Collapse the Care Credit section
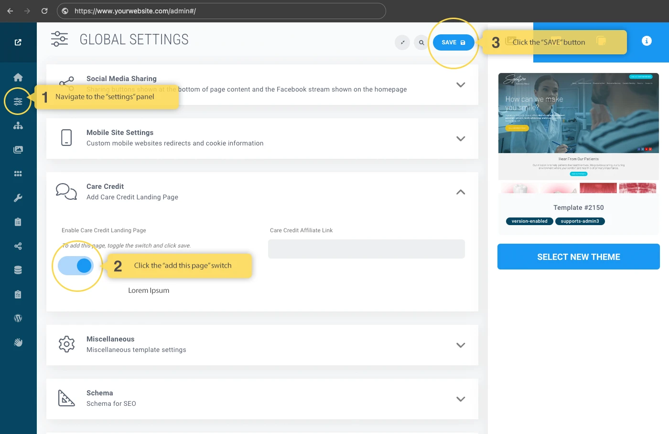The width and height of the screenshot is (669, 434). pos(460,192)
